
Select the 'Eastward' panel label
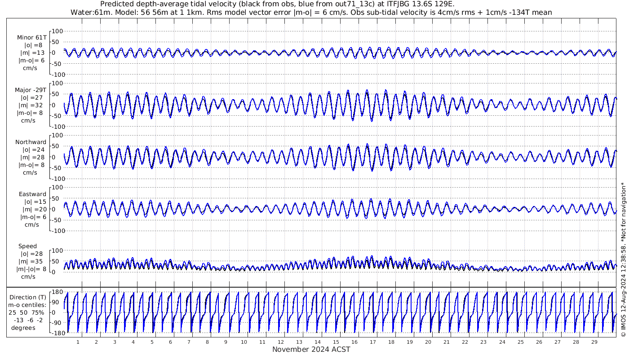click(x=32, y=194)
